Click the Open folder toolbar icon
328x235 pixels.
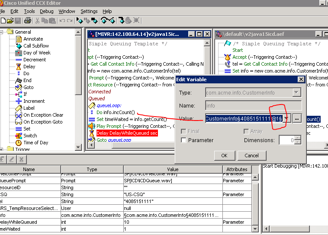tap(10, 20)
